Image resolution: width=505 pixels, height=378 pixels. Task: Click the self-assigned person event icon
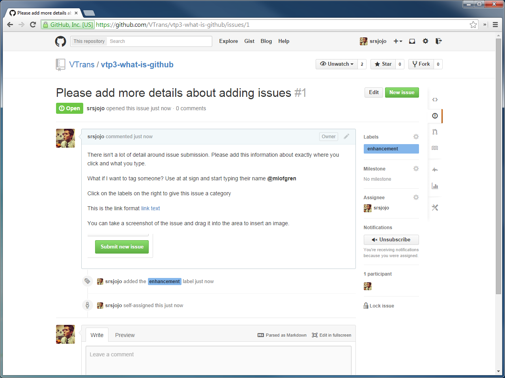coord(87,305)
